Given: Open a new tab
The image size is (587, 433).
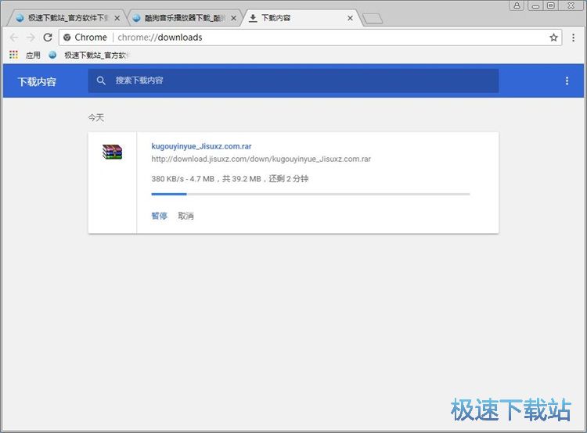Looking at the screenshot, I should click(373, 18).
